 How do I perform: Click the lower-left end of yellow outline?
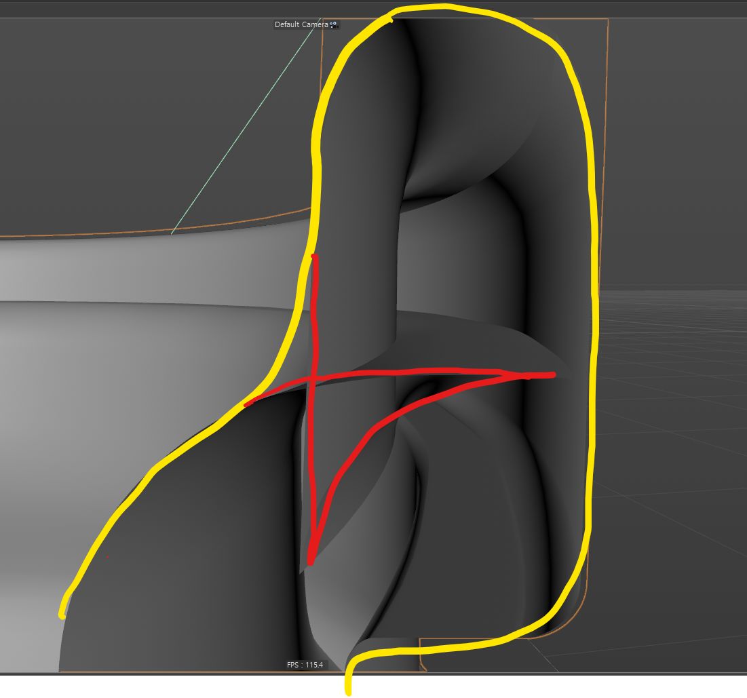62,615
